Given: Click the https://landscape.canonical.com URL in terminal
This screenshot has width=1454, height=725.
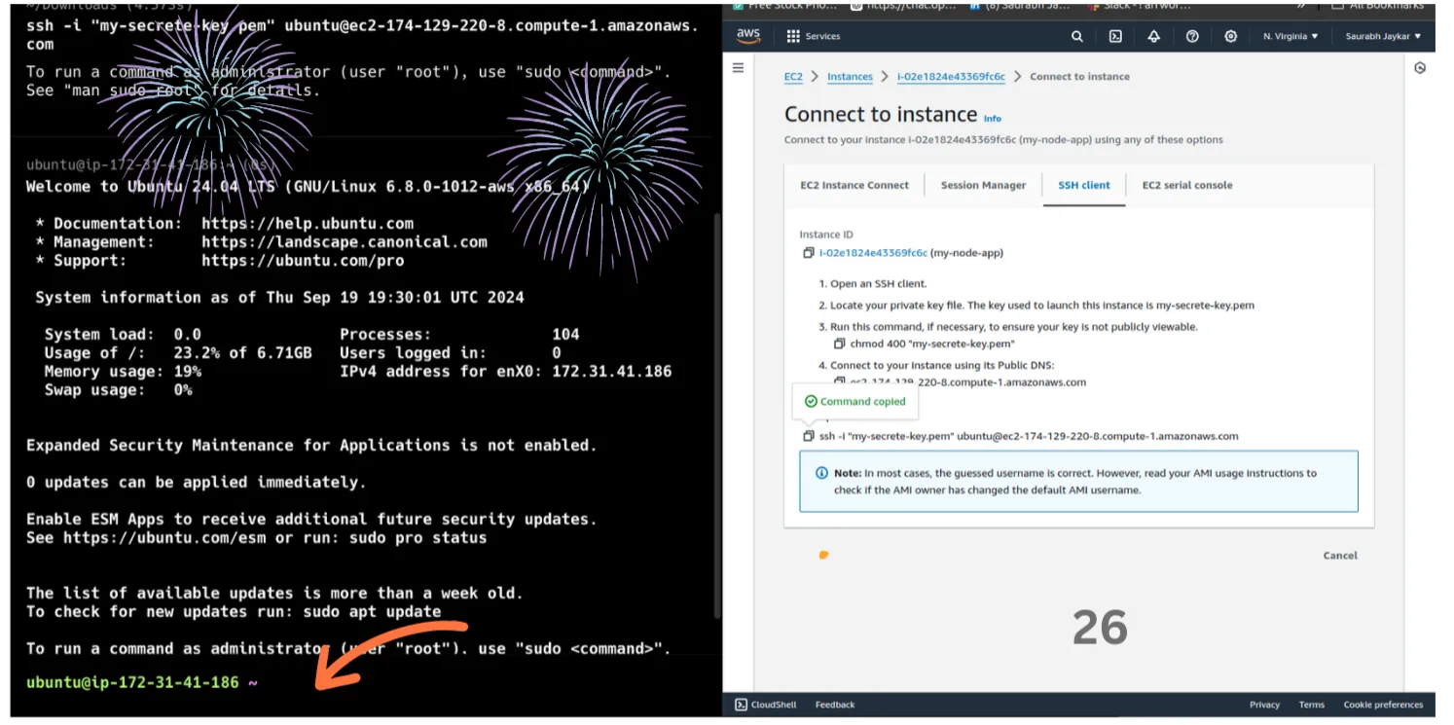Looking at the screenshot, I should (345, 242).
